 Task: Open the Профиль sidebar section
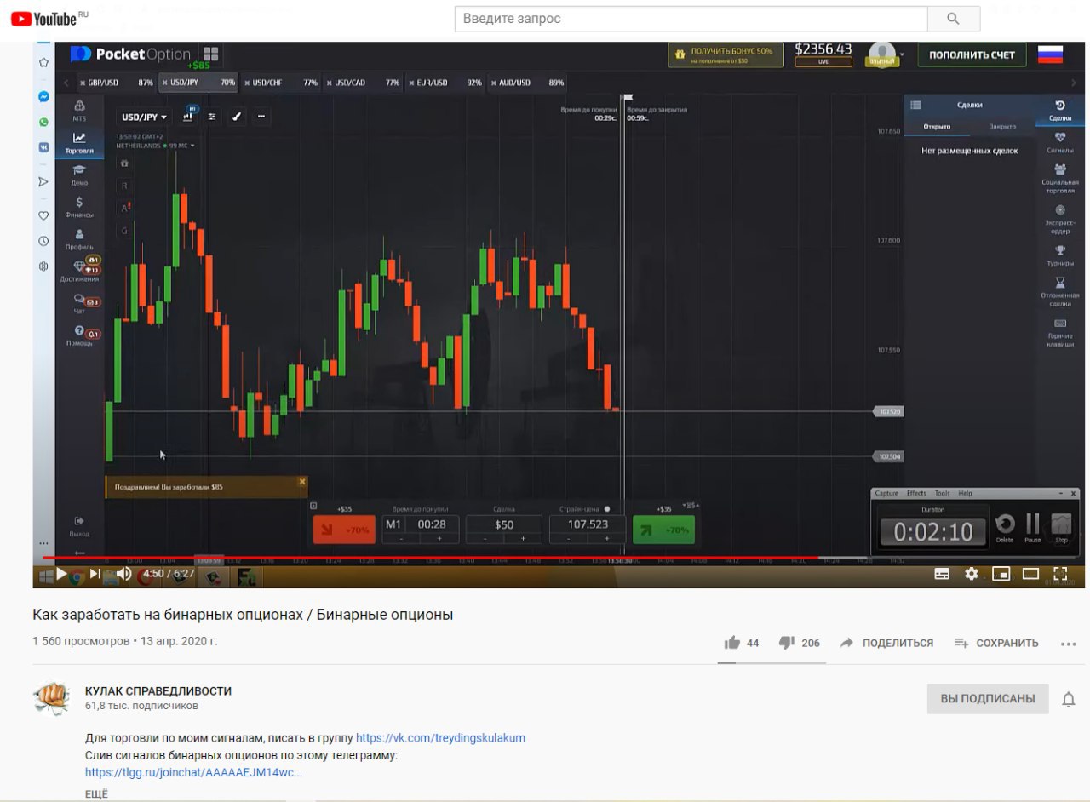pos(79,239)
